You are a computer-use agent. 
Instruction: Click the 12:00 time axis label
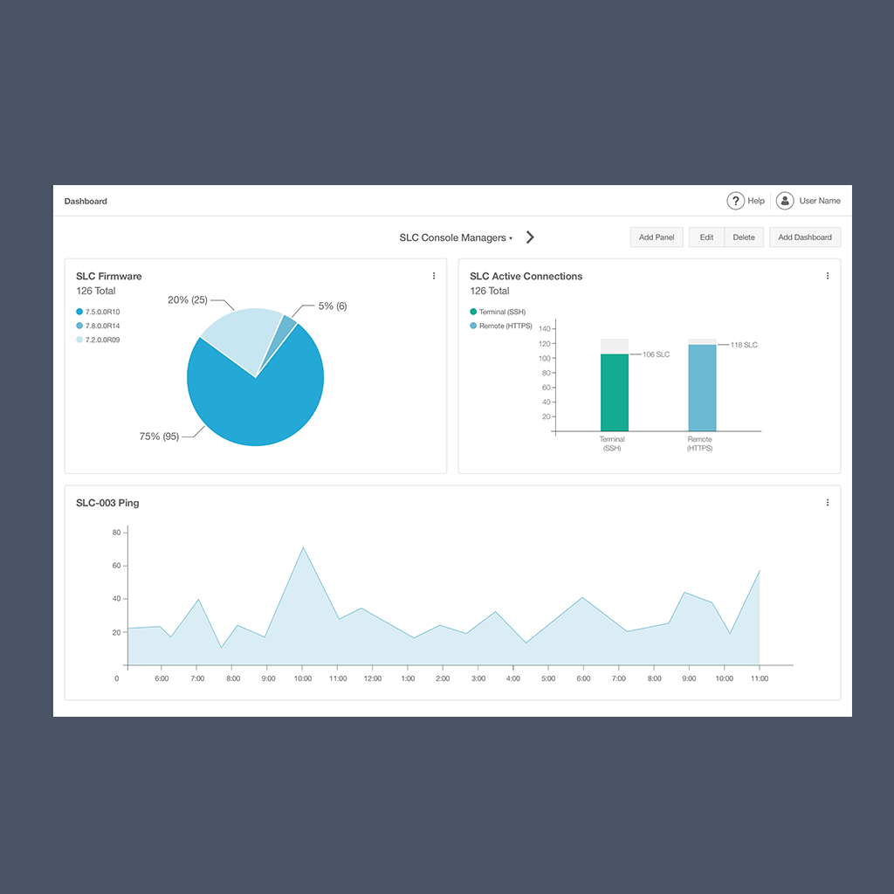tap(373, 678)
